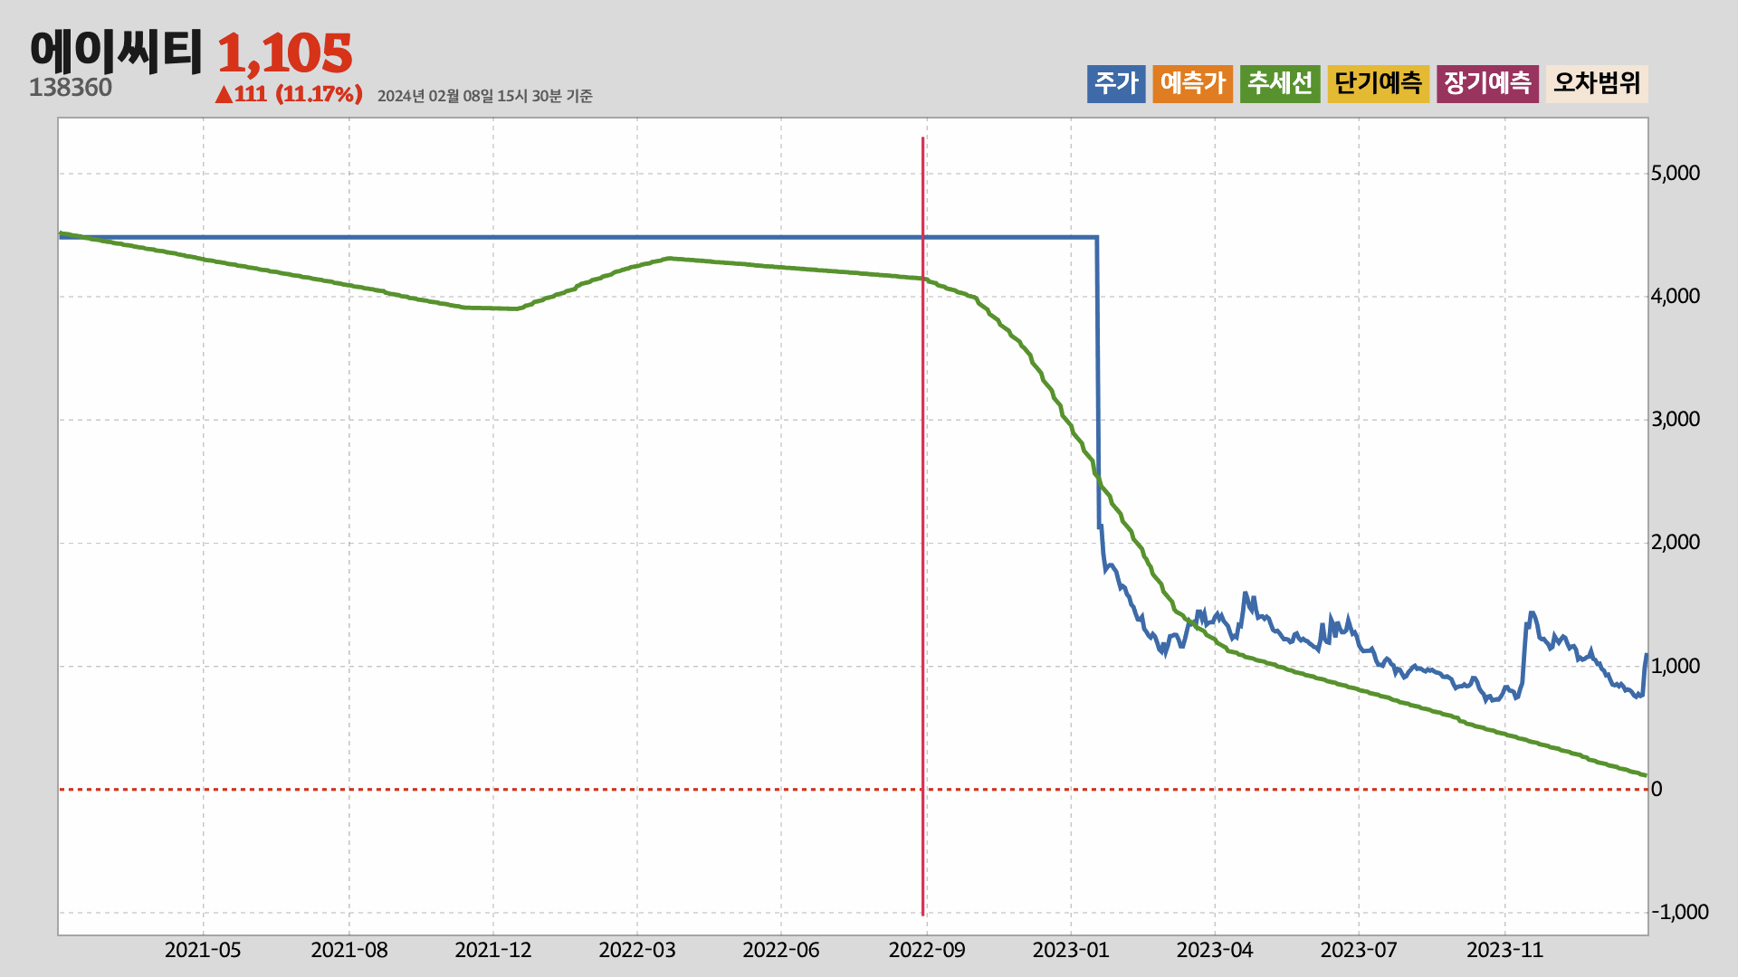Click the x-axis label 2023-07
The image size is (1738, 977).
[x=1359, y=950]
